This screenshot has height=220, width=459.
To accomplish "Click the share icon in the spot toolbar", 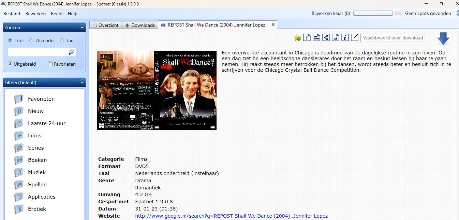I will [326, 38].
